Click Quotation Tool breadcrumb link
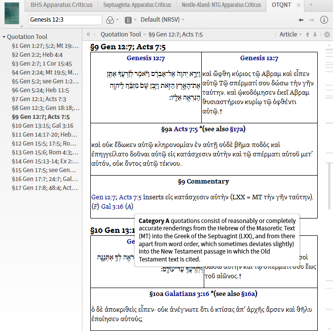The height and width of the screenshot is (331, 333). click(121, 35)
